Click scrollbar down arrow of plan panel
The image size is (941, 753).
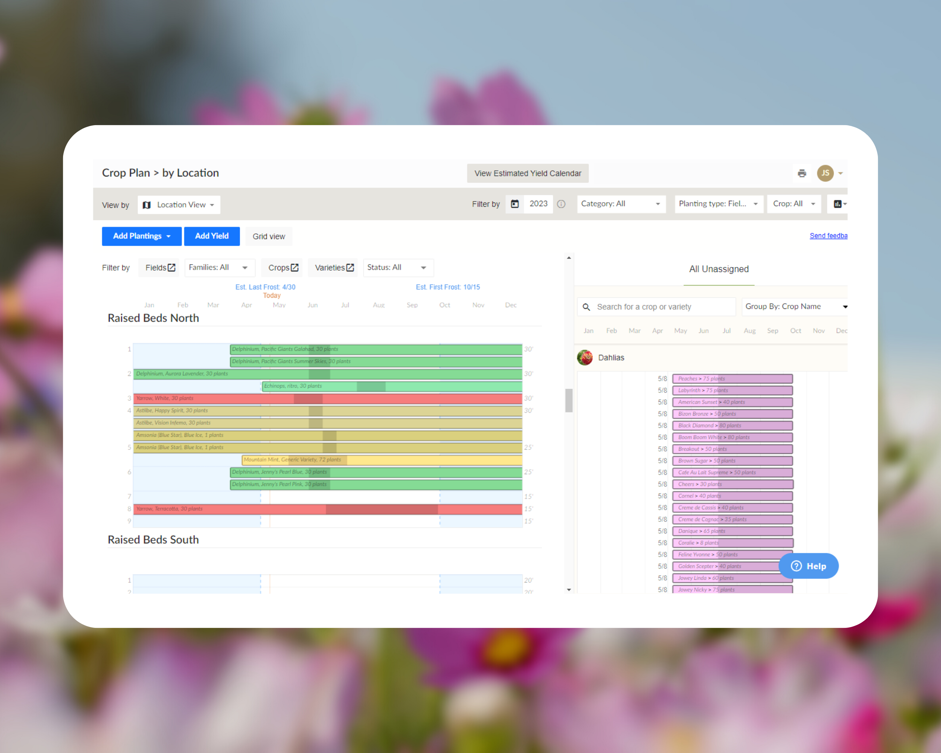[569, 590]
